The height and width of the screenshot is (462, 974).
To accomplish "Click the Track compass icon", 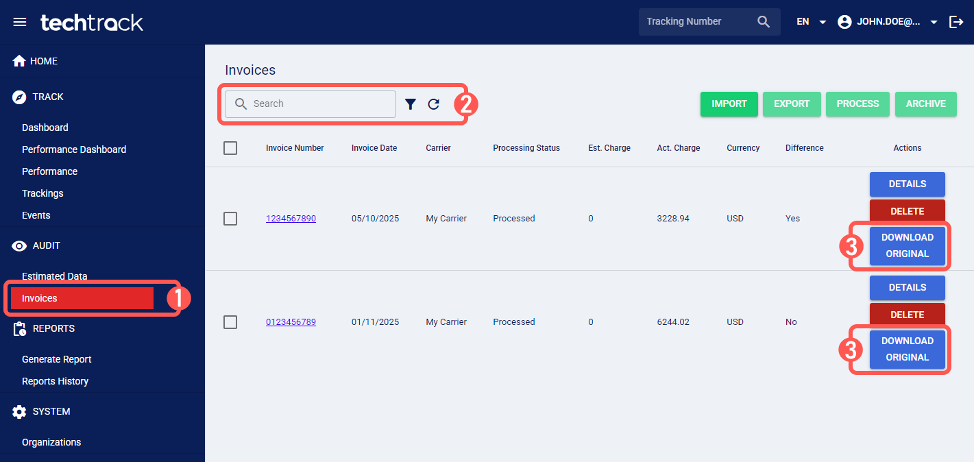I will tap(19, 97).
